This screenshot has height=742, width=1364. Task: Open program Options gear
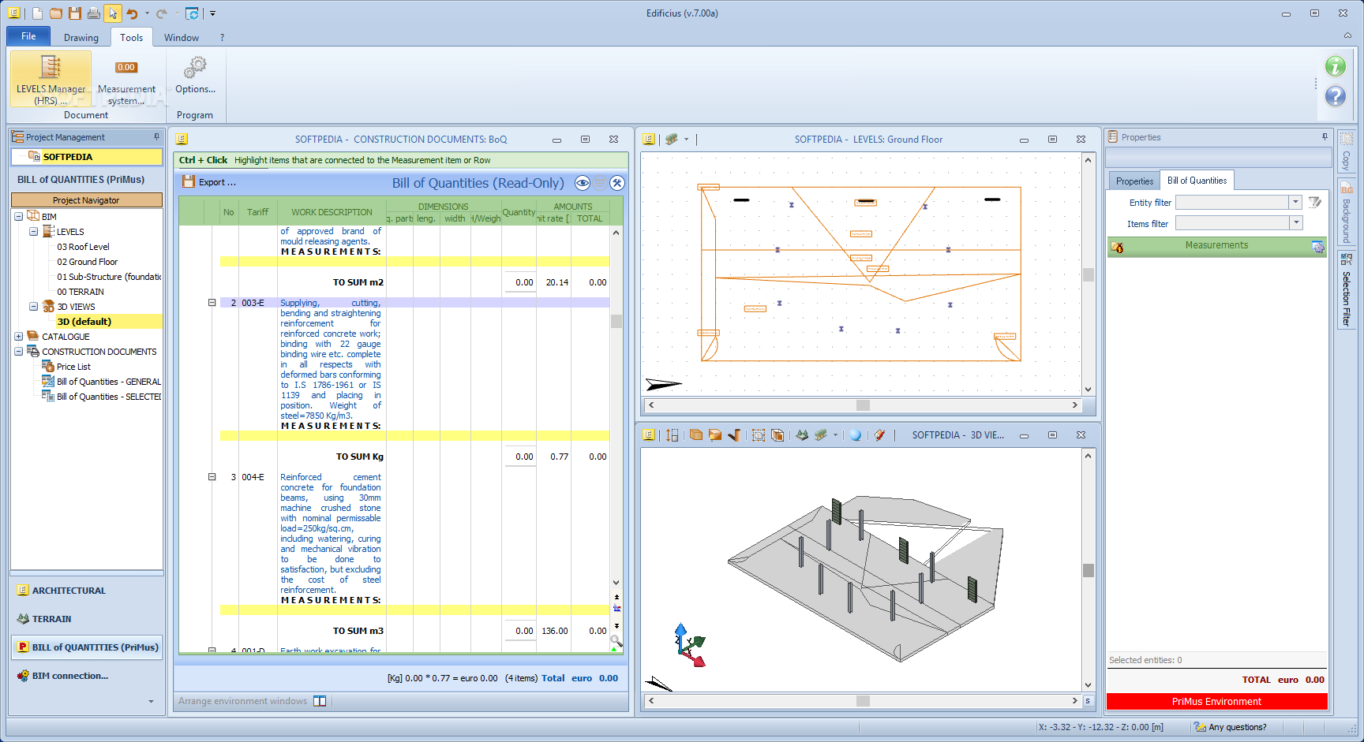point(195,75)
